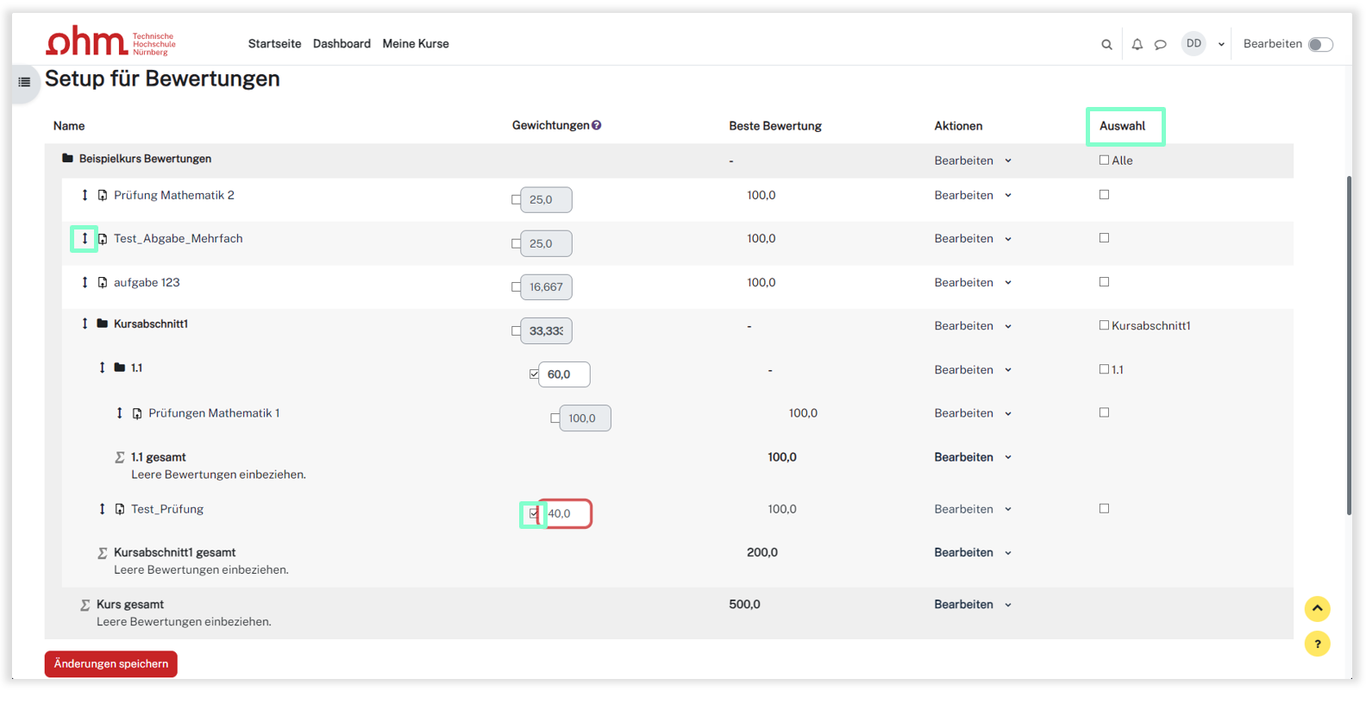Image resolution: width=1366 pixels, height=704 pixels.
Task: Open Meine Kurse menu item
Action: (416, 44)
